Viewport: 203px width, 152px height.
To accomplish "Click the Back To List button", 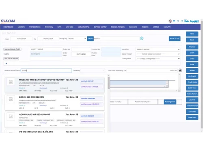I will [x=175, y=39].
